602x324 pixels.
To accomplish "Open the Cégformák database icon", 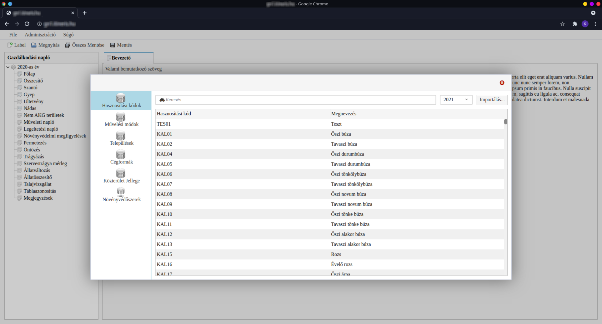I will click(x=121, y=154).
